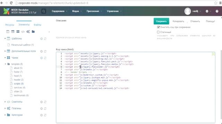Collapse the template (8) folder
Viewport: 222px width, 124px height.
click(x=6, y=64)
